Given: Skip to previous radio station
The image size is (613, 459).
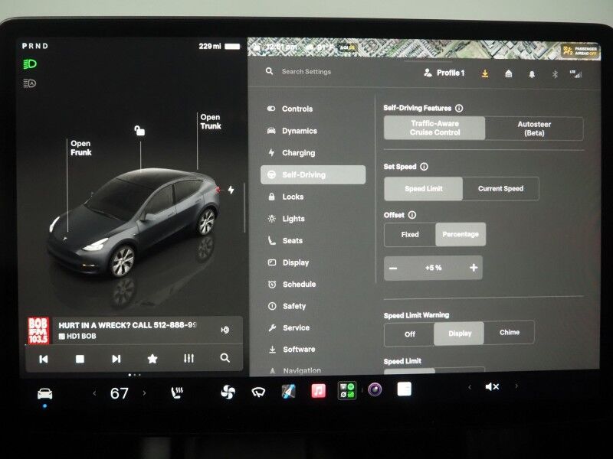Looking at the screenshot, I should 44,359.
